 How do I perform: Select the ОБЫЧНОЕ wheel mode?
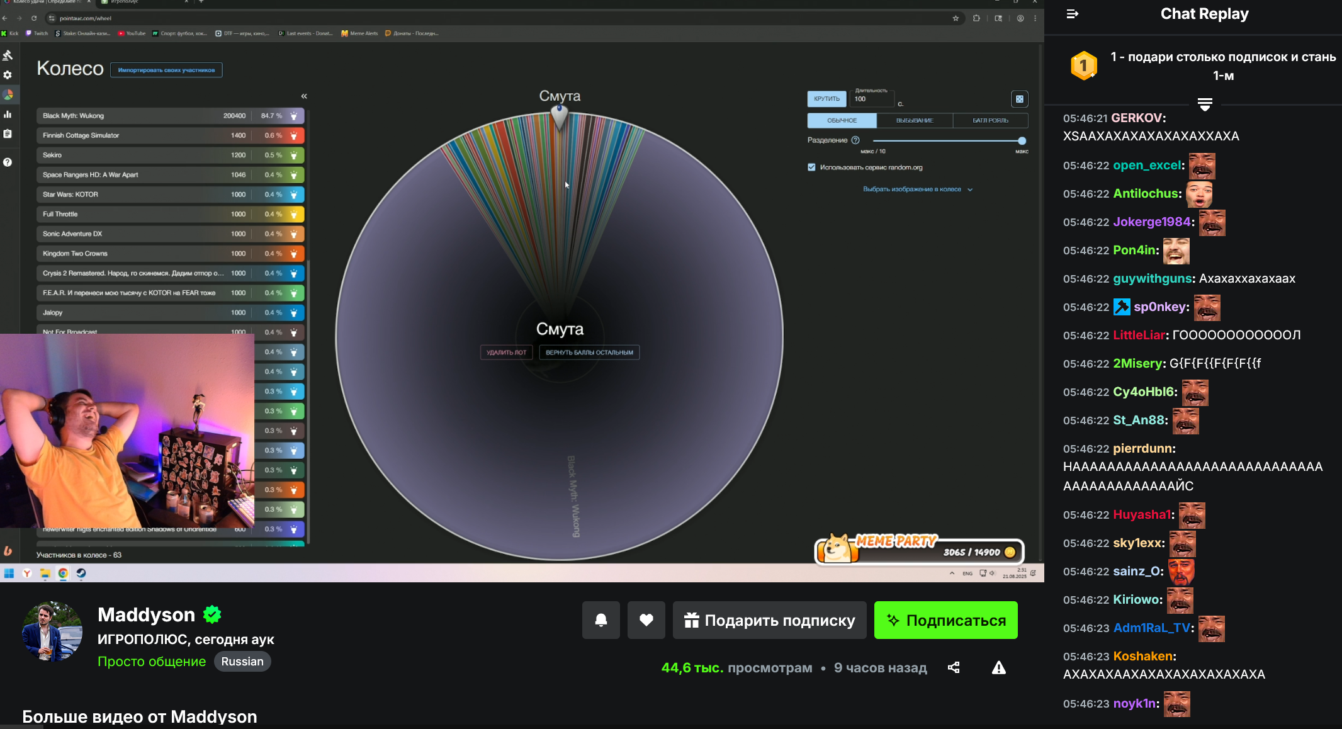pos(842,120)
